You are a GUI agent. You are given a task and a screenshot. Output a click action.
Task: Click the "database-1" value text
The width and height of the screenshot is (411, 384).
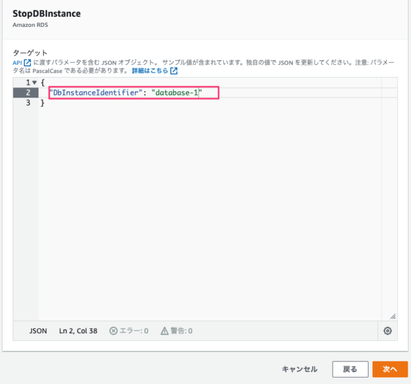point(177,92)
